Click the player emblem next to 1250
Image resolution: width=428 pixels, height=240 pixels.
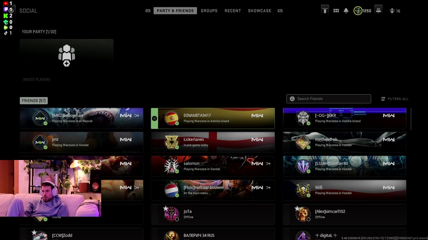(x=358, y=11)
